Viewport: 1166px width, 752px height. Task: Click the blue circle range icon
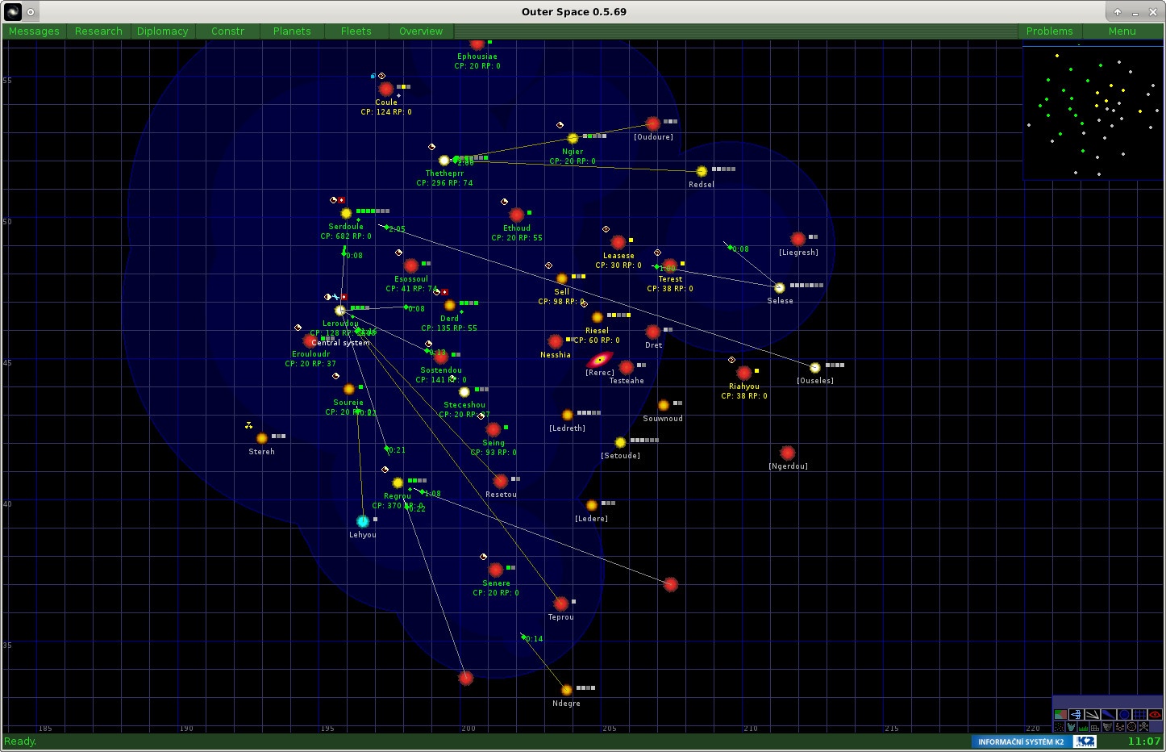[1124, 714]
